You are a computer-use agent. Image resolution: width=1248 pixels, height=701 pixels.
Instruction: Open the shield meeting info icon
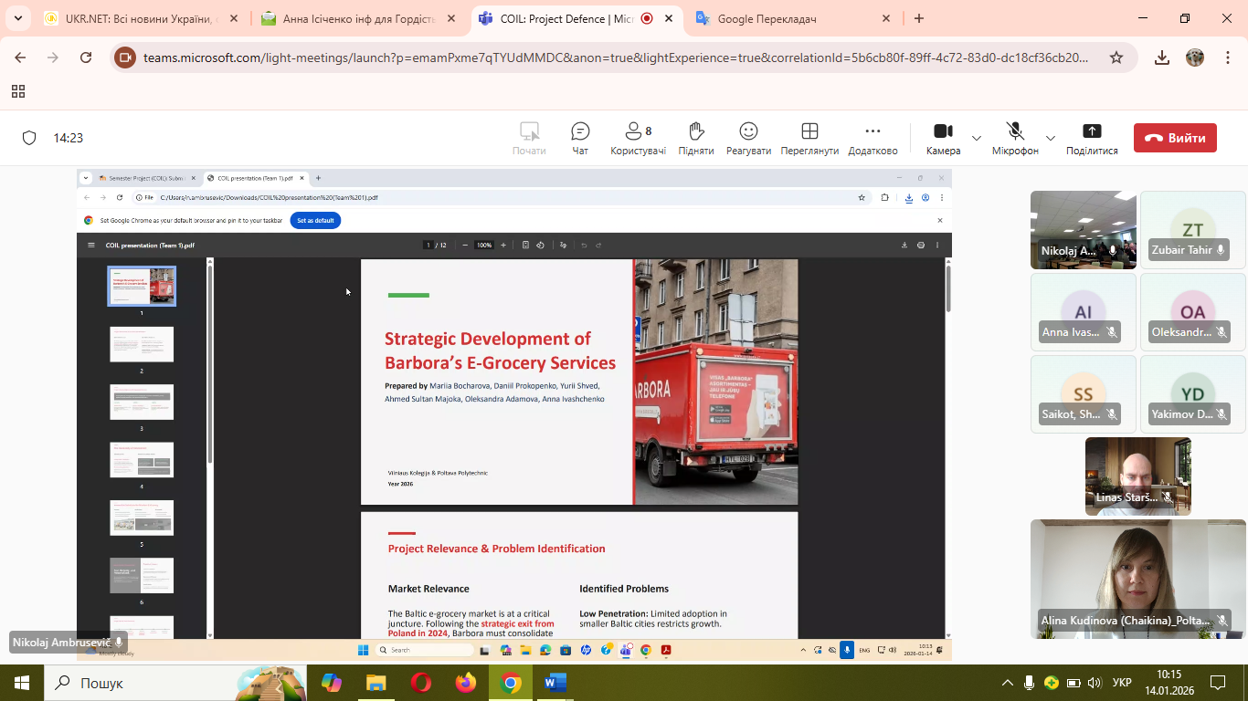pos(29,138)
